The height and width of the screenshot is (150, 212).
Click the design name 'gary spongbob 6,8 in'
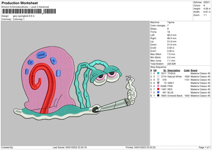(24, 16)
